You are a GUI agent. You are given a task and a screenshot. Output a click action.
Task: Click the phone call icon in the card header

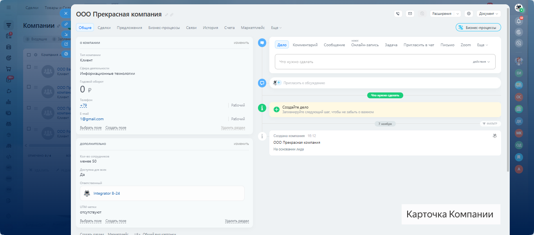[398, 14]
